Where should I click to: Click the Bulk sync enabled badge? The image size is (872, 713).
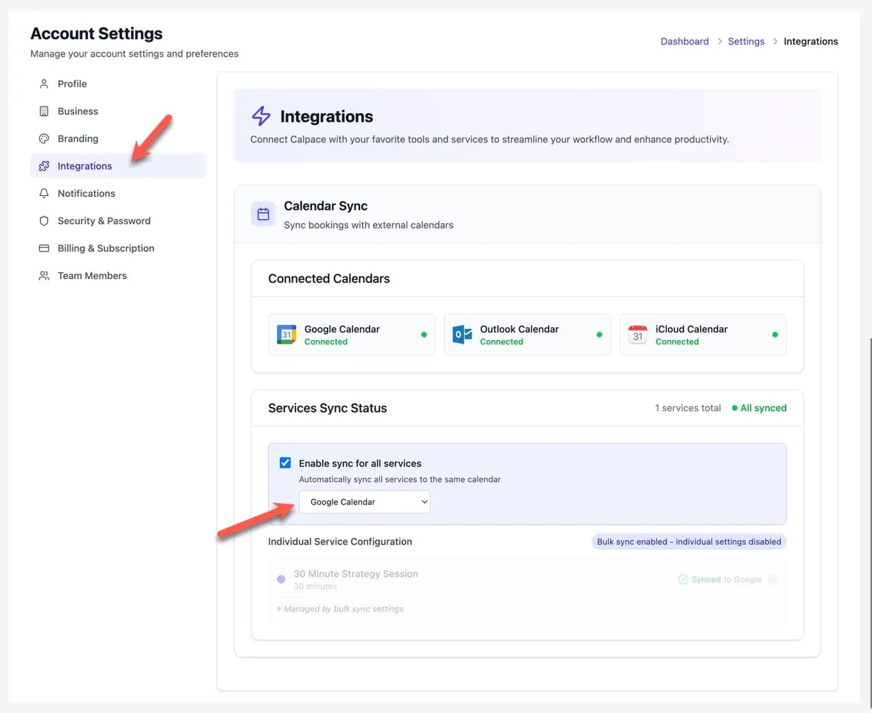[x=689, y=542]
